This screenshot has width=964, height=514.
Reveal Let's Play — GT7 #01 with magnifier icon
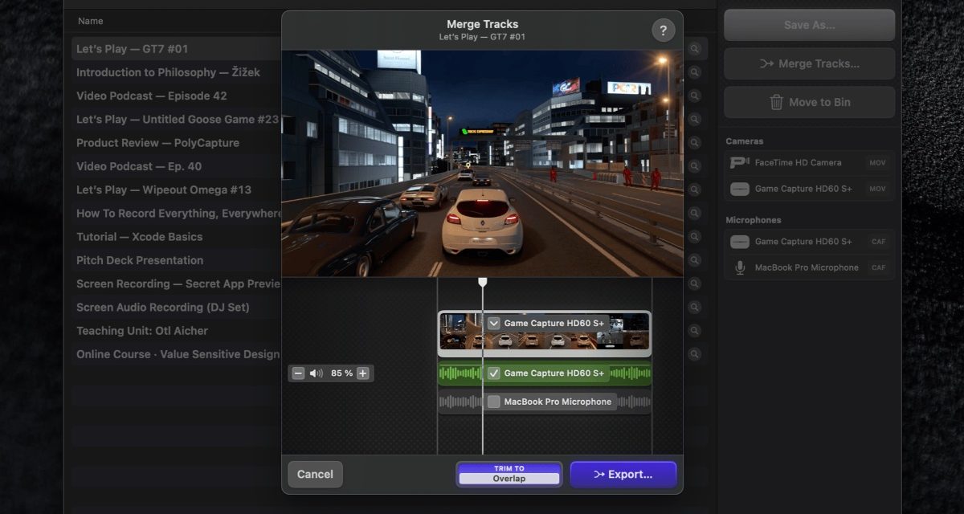694,49
